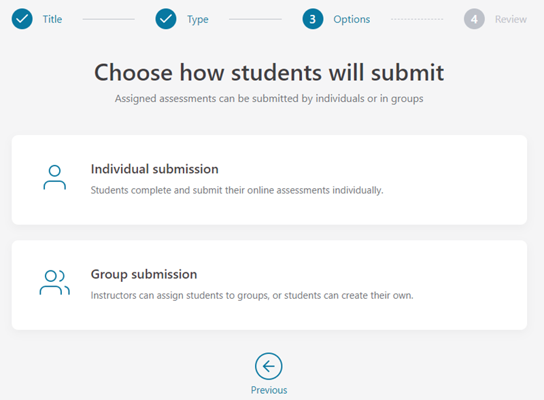The image size is (544, 400).
Task: Choose the Group submission heading
Action: (144, 274)
